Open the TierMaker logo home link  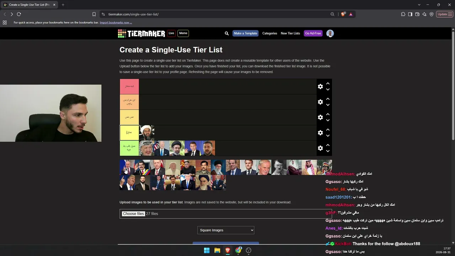tap(141, 33)
